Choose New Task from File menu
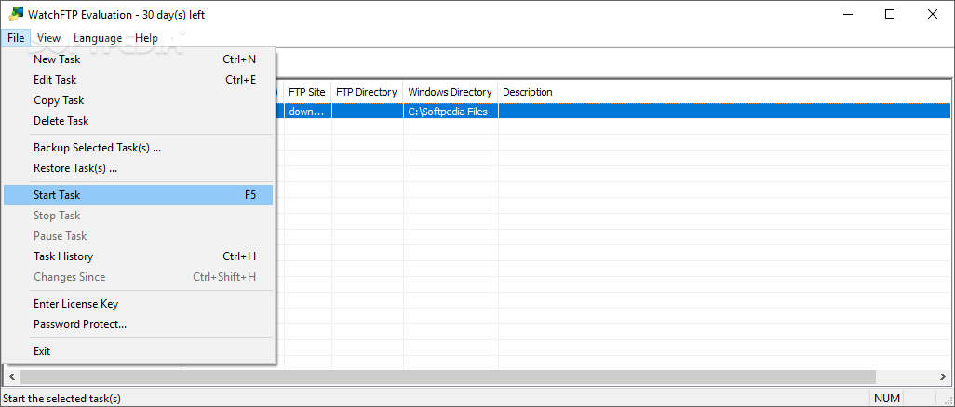The width and height of the screenshot is (955, 407). point(139,59)
